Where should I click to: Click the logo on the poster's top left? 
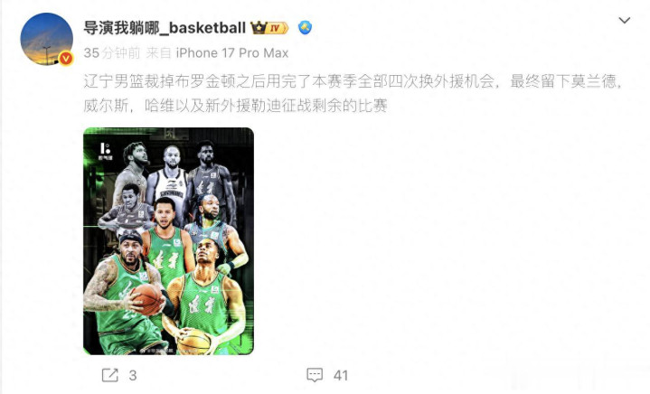point(105,152)
